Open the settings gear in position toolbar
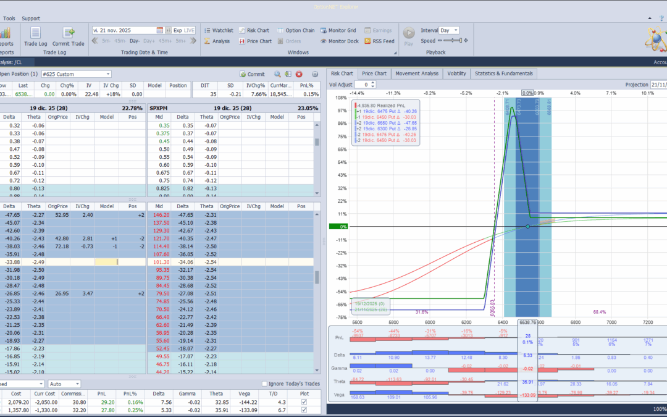This screenshot has width=667, height=417. 315,74
